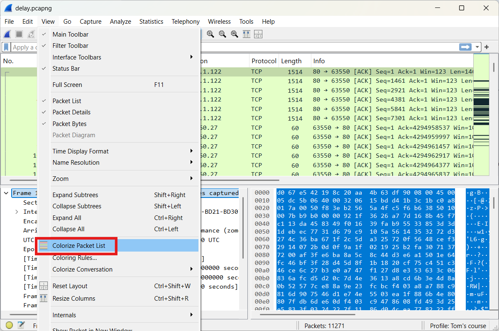This screenshot has height=331, width=499.
Task: Expand the Zoom submenu
Action: 191,178
